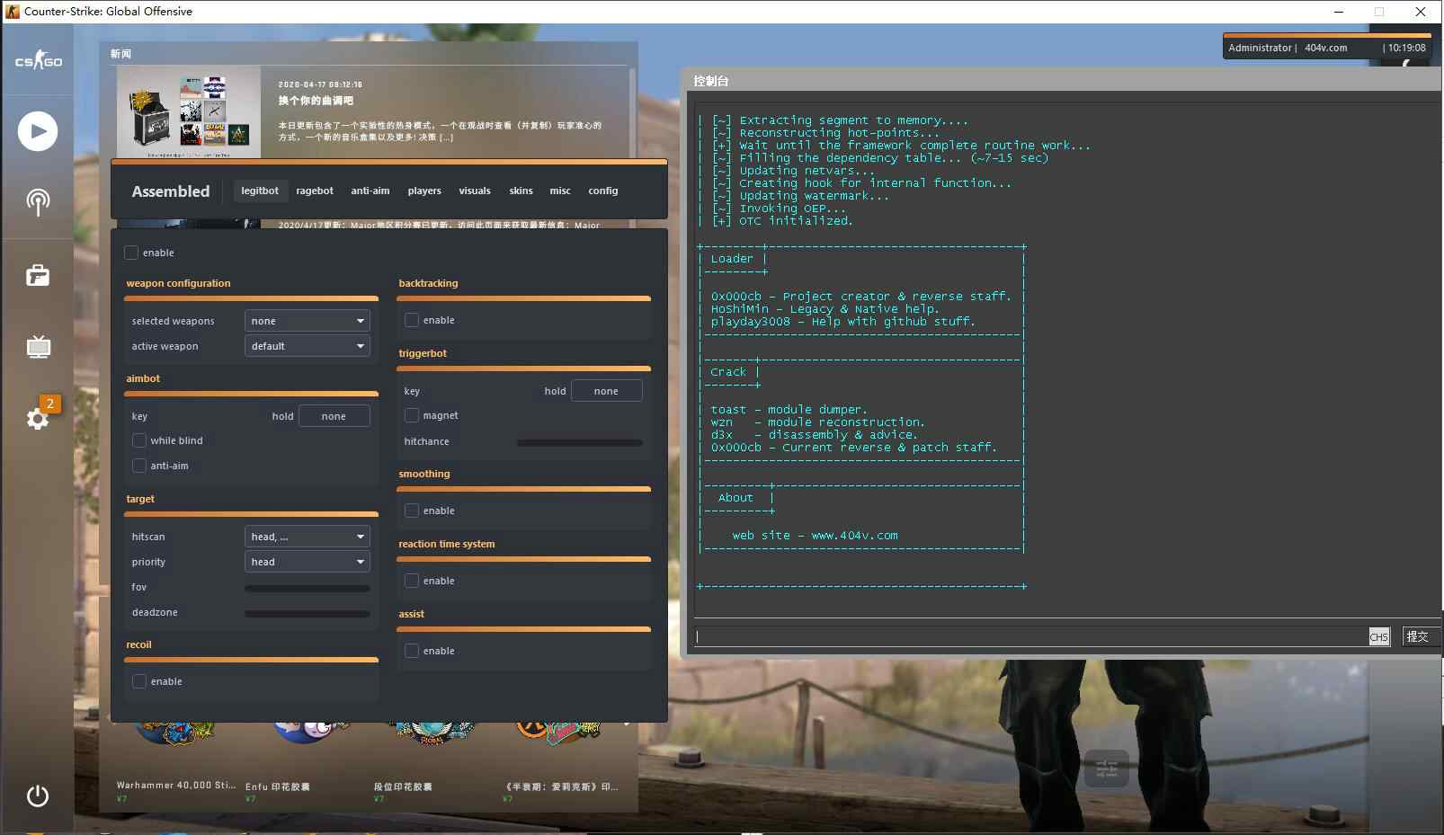The width and height of the screenshot is (1444, 835).
Task: Enable the backtracking checkbox
Action: [412, 320]
